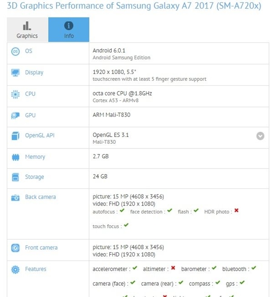The image size is (272, 297).
Task: Click the Memory chip icon
Action: [15, 157]
